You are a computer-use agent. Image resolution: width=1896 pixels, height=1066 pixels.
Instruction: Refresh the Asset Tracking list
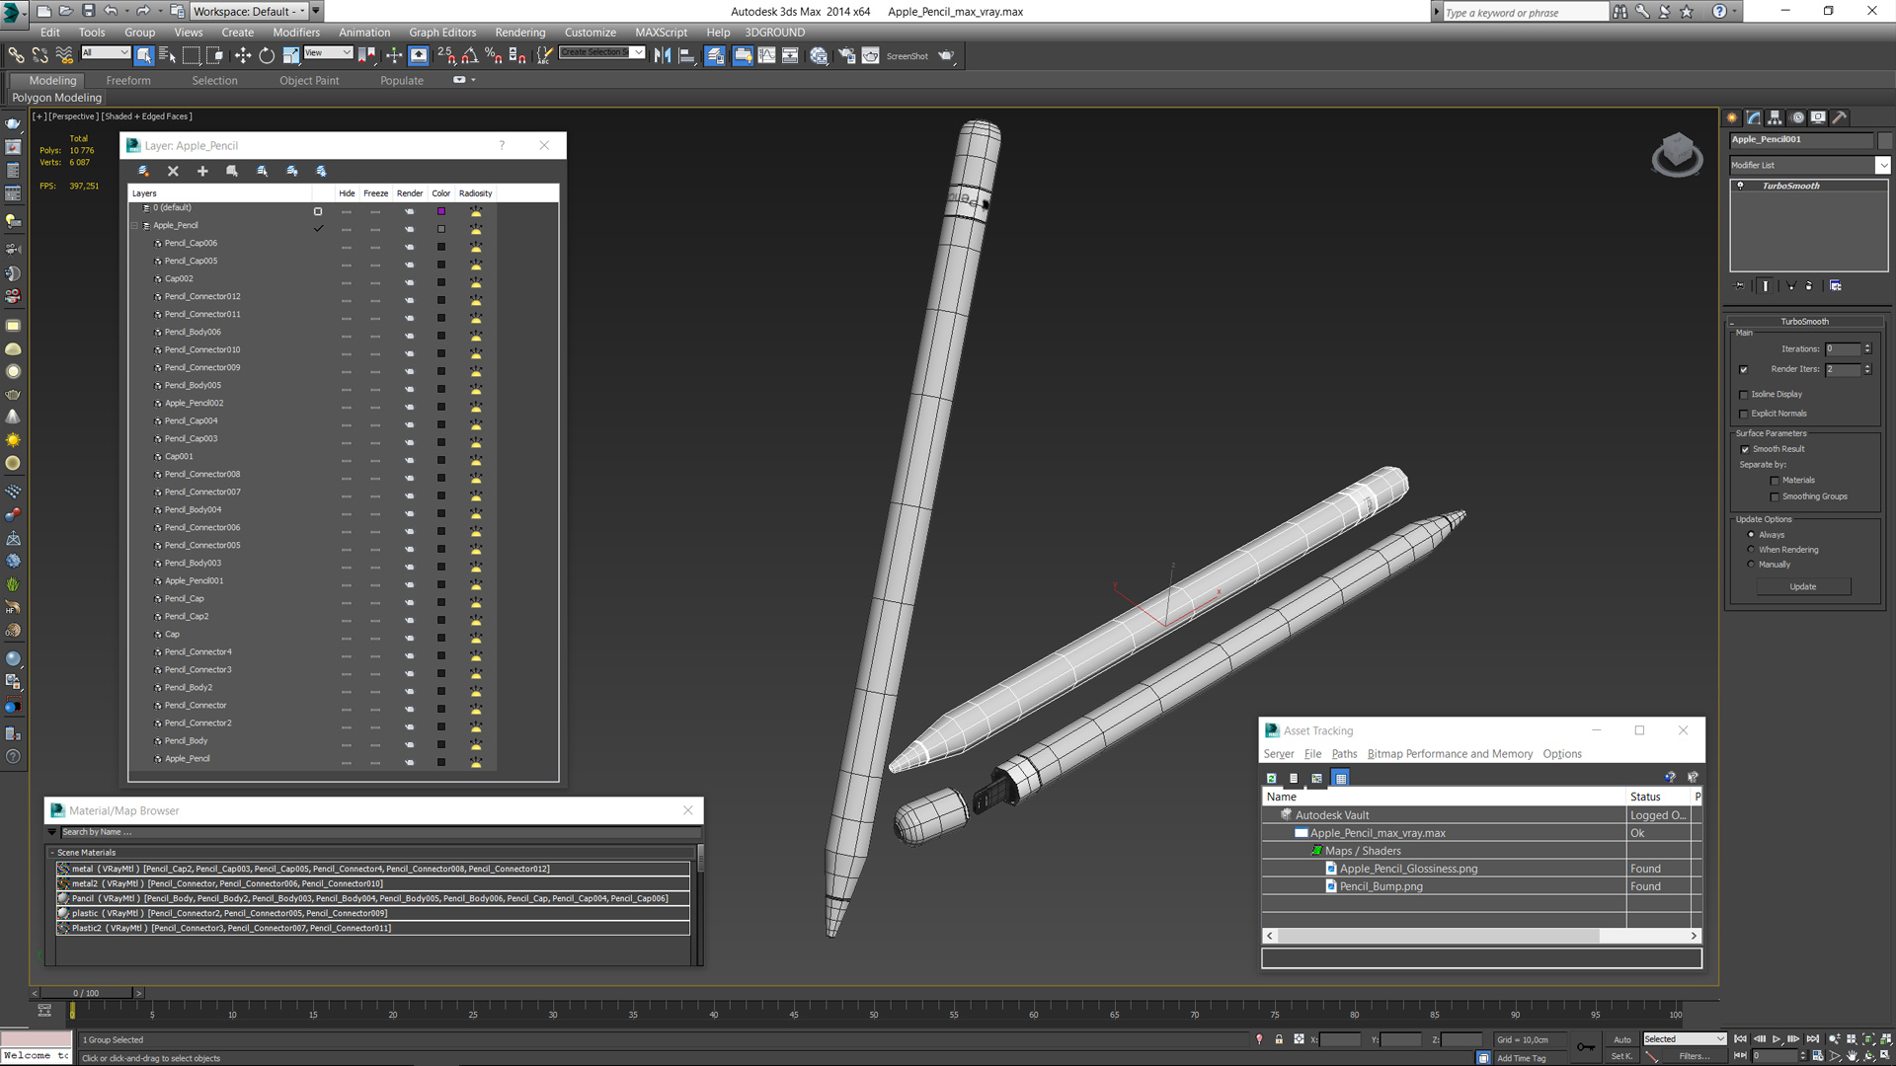(x=1272, y=778)
